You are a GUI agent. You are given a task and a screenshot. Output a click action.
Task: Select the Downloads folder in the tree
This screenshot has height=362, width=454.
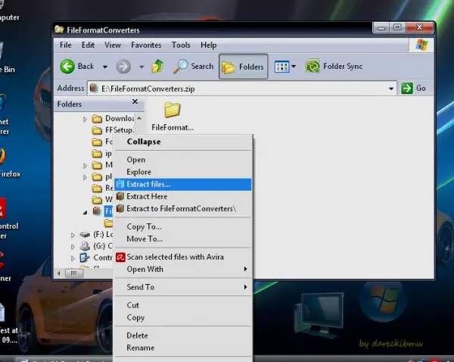(113, 119)
